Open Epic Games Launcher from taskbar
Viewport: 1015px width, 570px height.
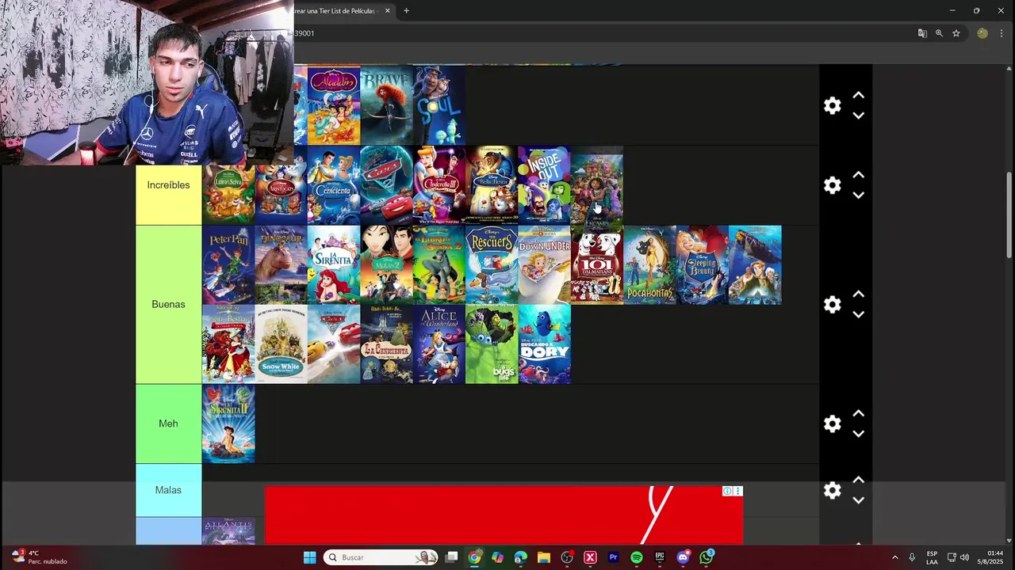[x=660, y=557]
